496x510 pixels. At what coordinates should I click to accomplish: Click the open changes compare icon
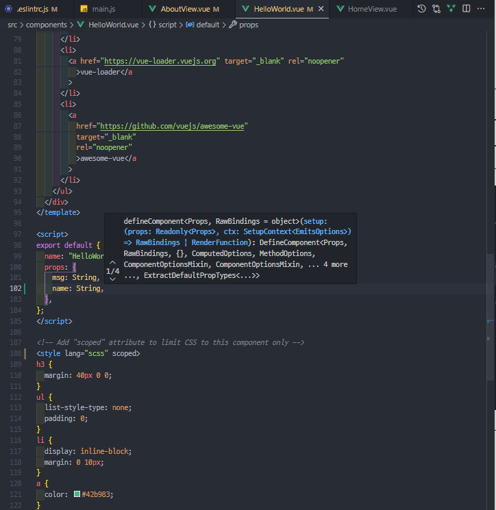click(436, 9)
